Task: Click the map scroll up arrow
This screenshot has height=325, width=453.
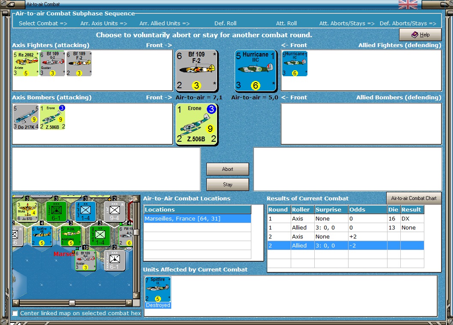Action: coord(136,199)
